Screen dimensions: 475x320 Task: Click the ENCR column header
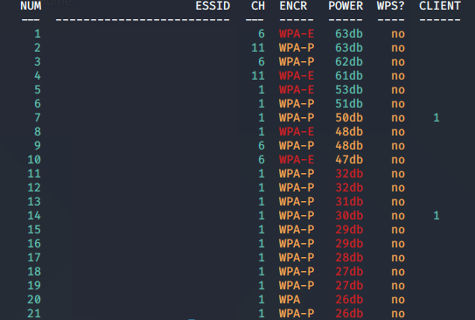[x=293, y=6]
